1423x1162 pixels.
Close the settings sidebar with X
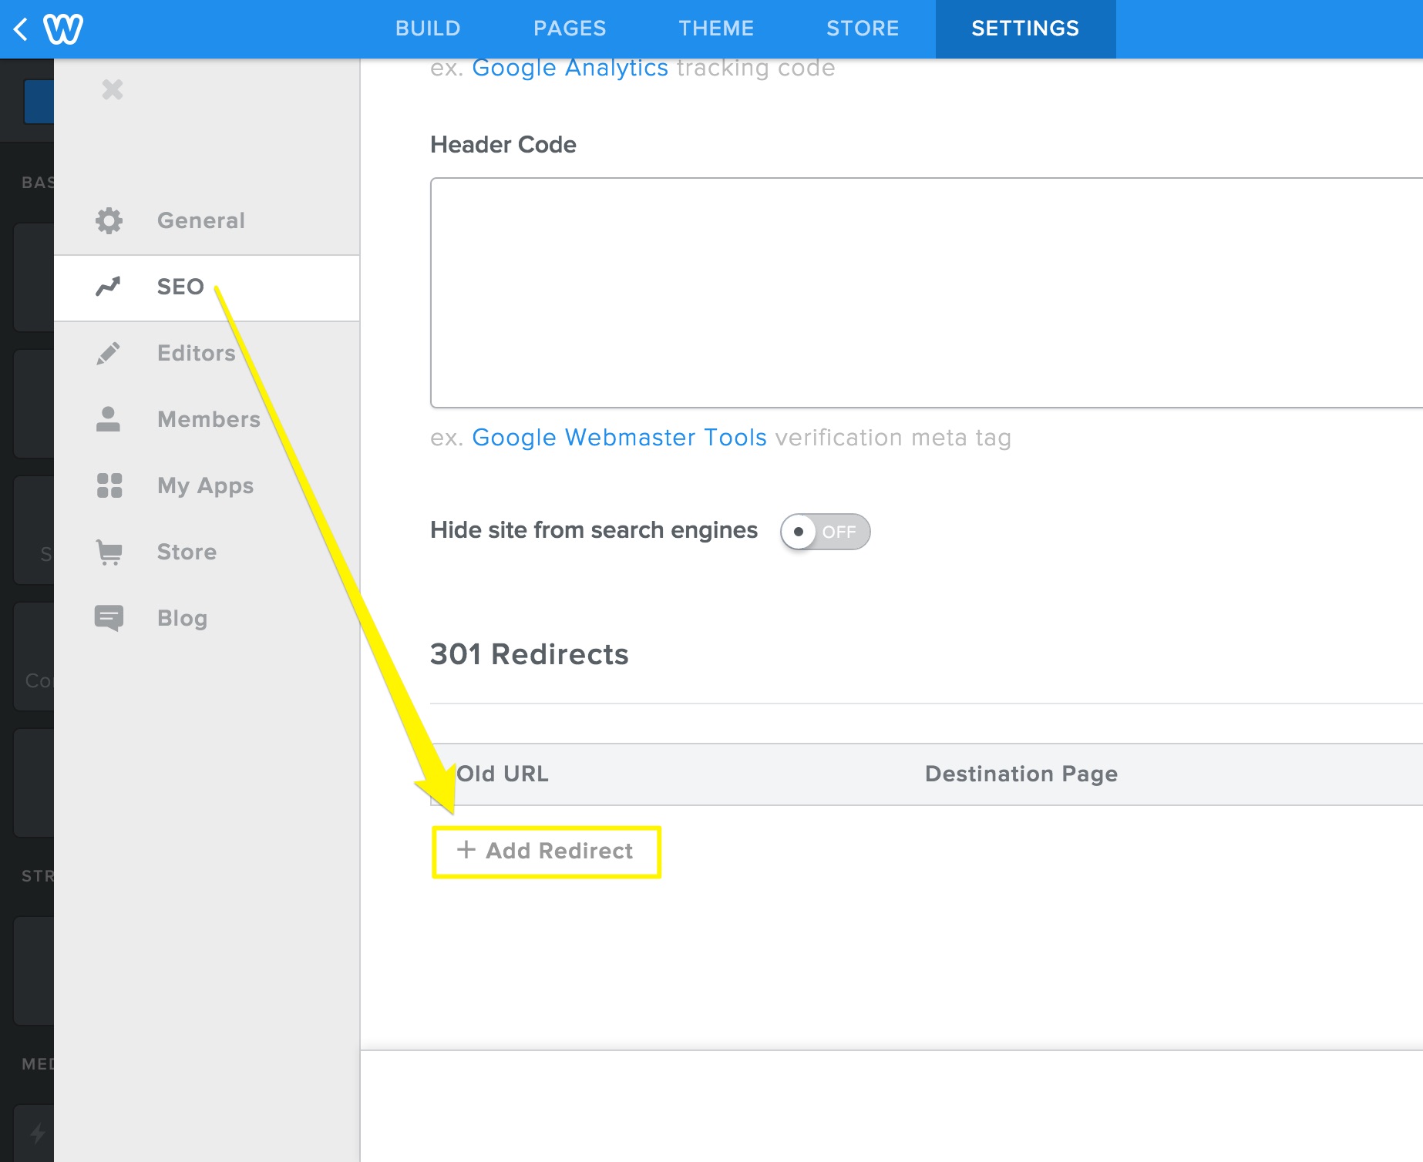coord(113,90)
